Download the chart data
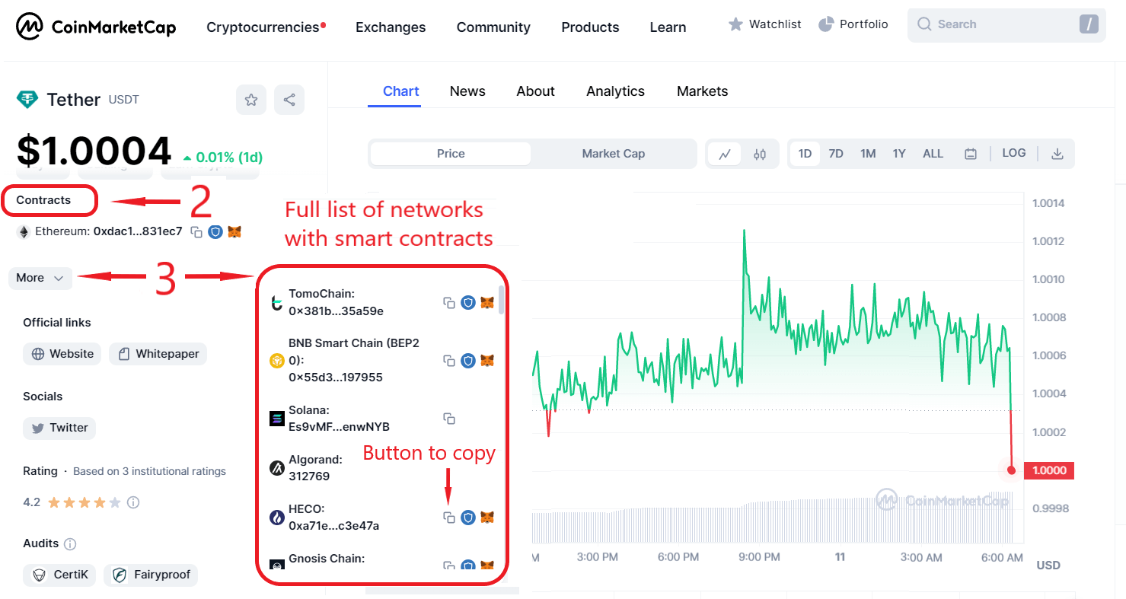1126x599 pixels. click(1057, 154)
